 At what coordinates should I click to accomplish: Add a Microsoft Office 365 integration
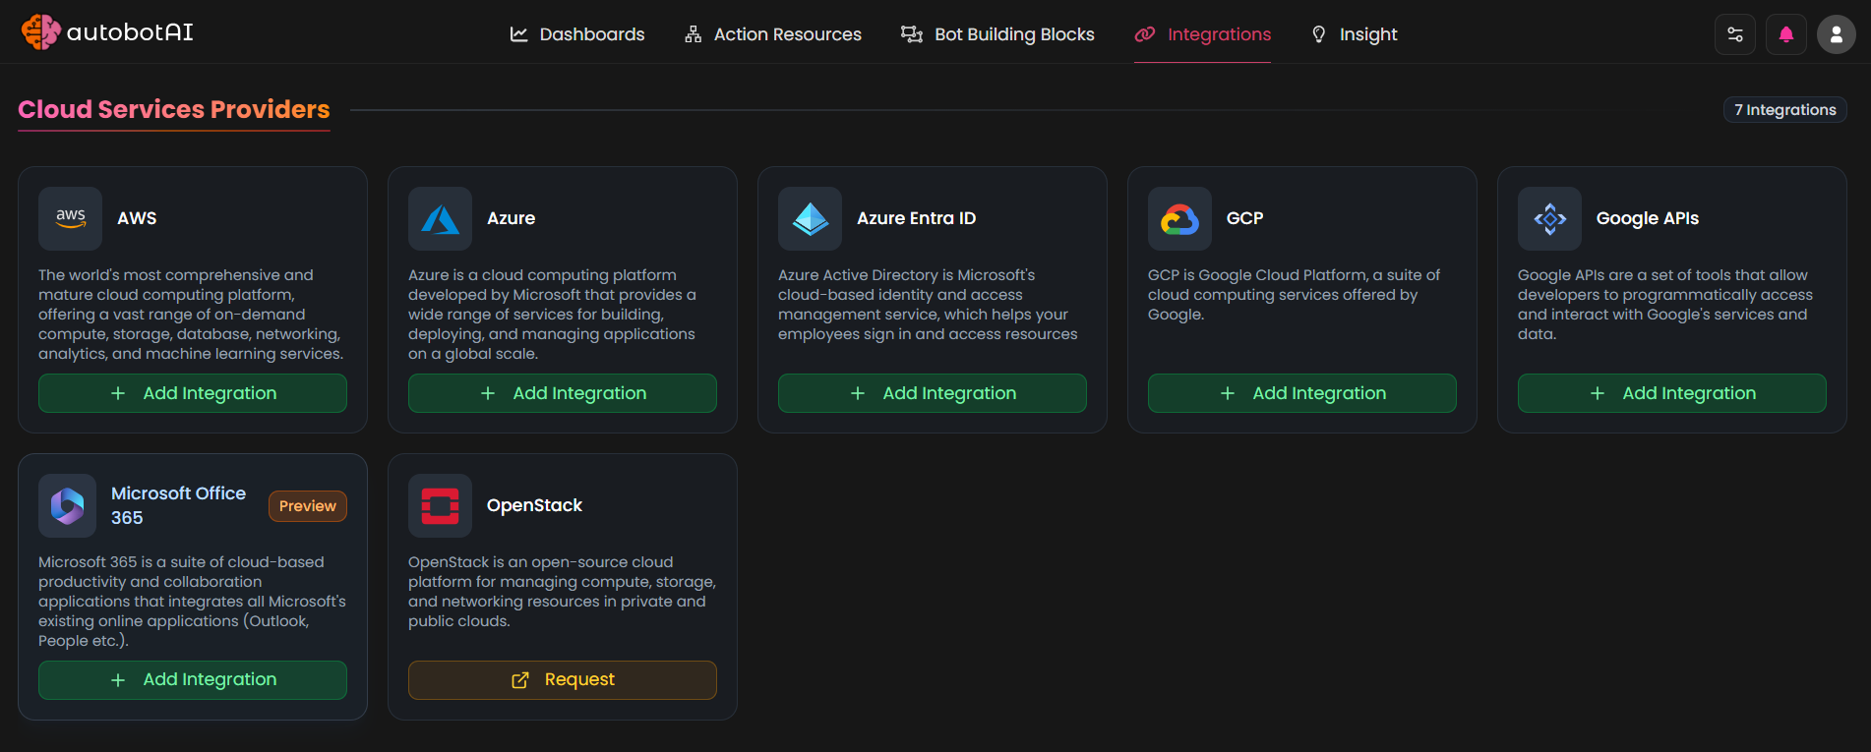pos(193,680)
